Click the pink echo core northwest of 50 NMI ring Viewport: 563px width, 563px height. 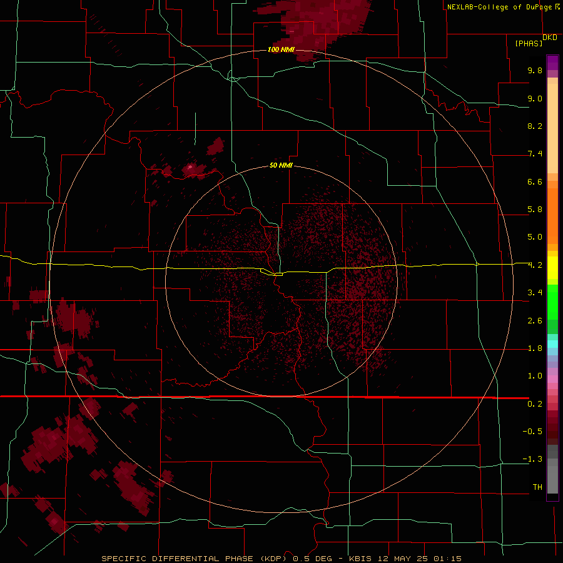[190, 167]
